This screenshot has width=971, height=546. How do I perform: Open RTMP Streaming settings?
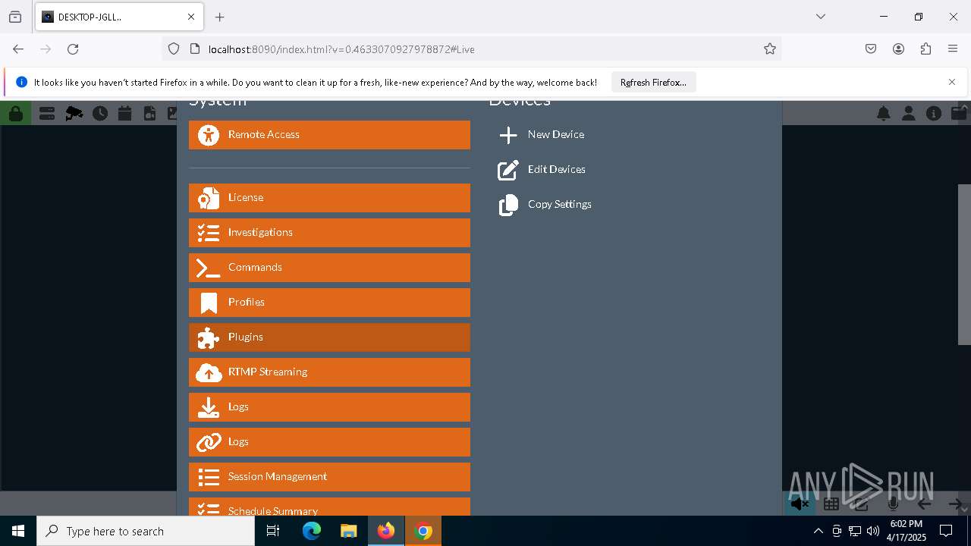pos(329,372)
